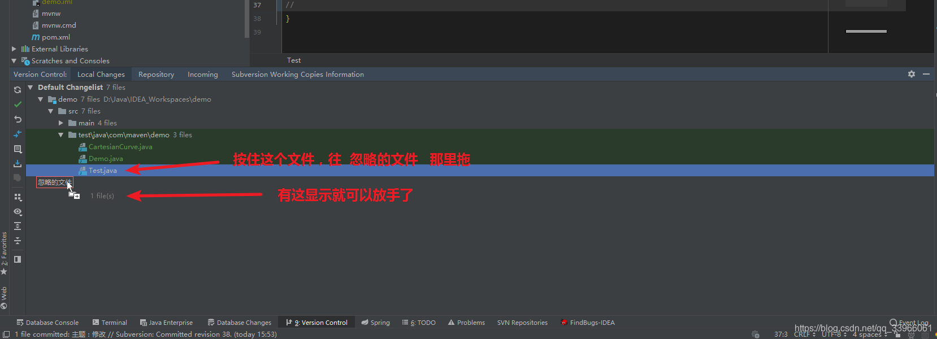The image size is (937, 339).
Task: Click the editor vertical scrollbar marker
Action: click(x=866, y=31)
